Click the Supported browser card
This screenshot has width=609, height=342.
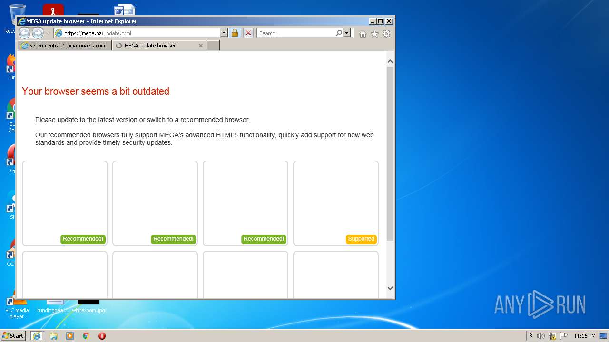[x=336, y=203]
